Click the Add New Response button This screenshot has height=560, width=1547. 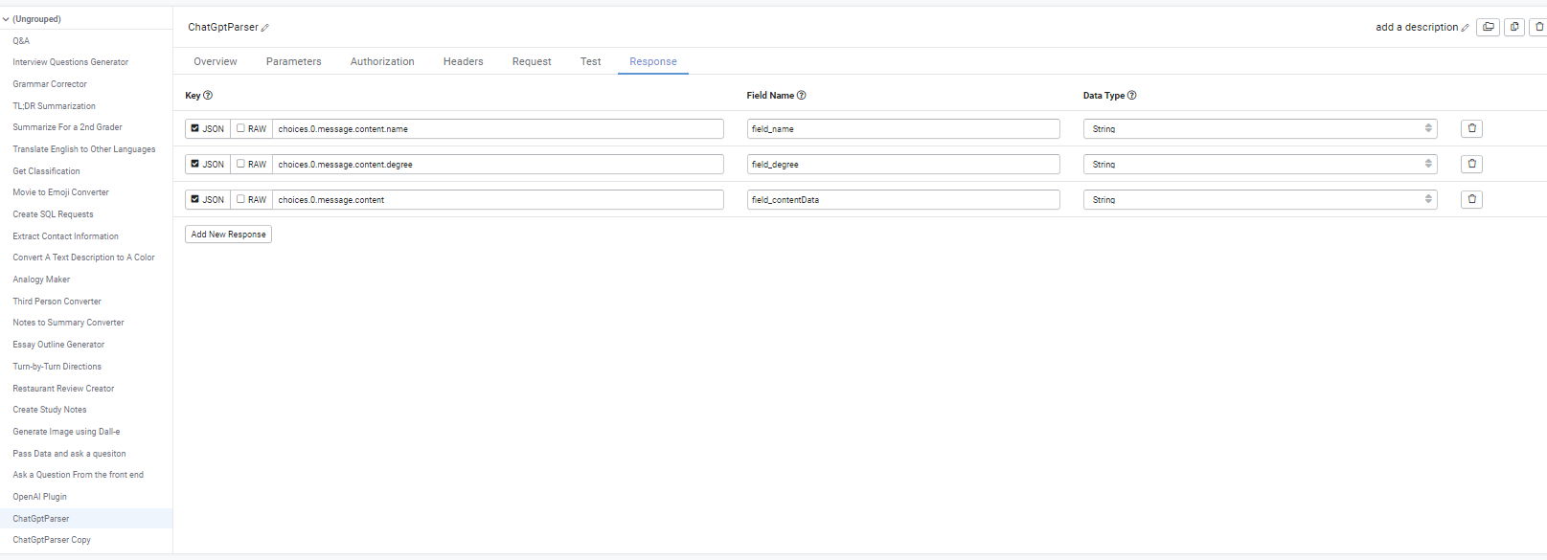click(x=229, y=235)
